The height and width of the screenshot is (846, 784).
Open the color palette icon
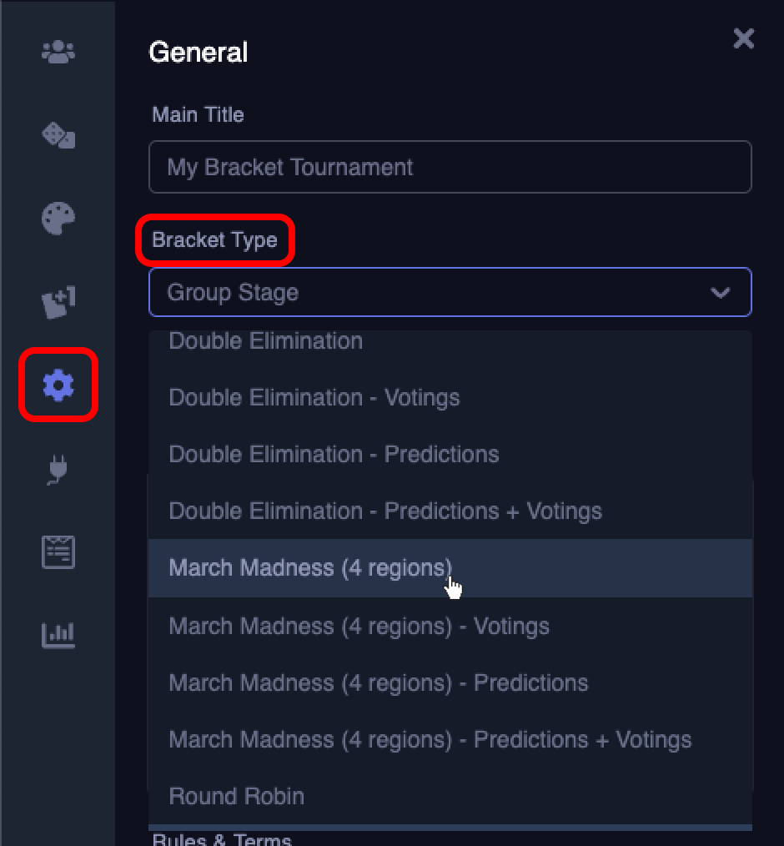point(58,219)
